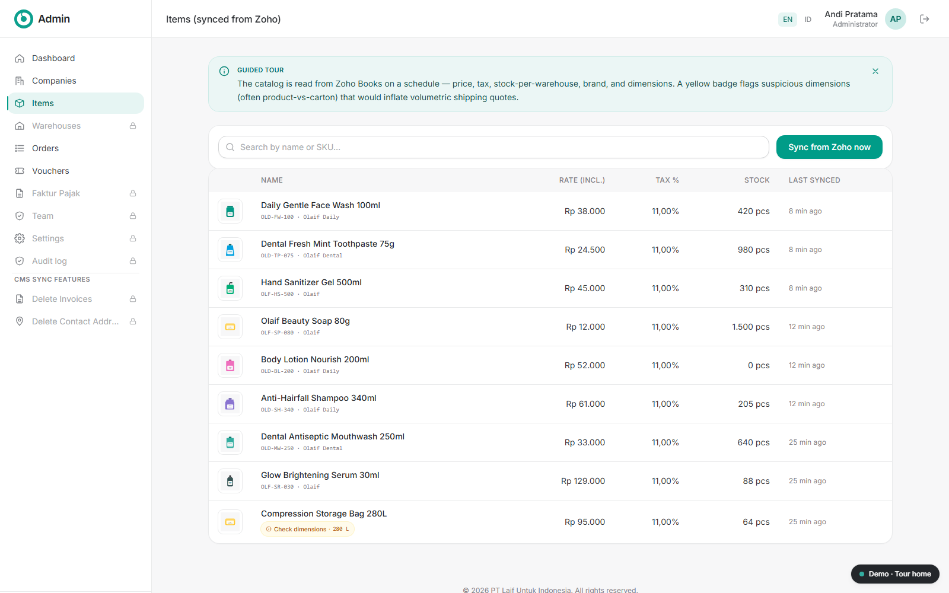
Task: Select Body Lotion Nourish 200ml name
Action: tap(315, 359)
